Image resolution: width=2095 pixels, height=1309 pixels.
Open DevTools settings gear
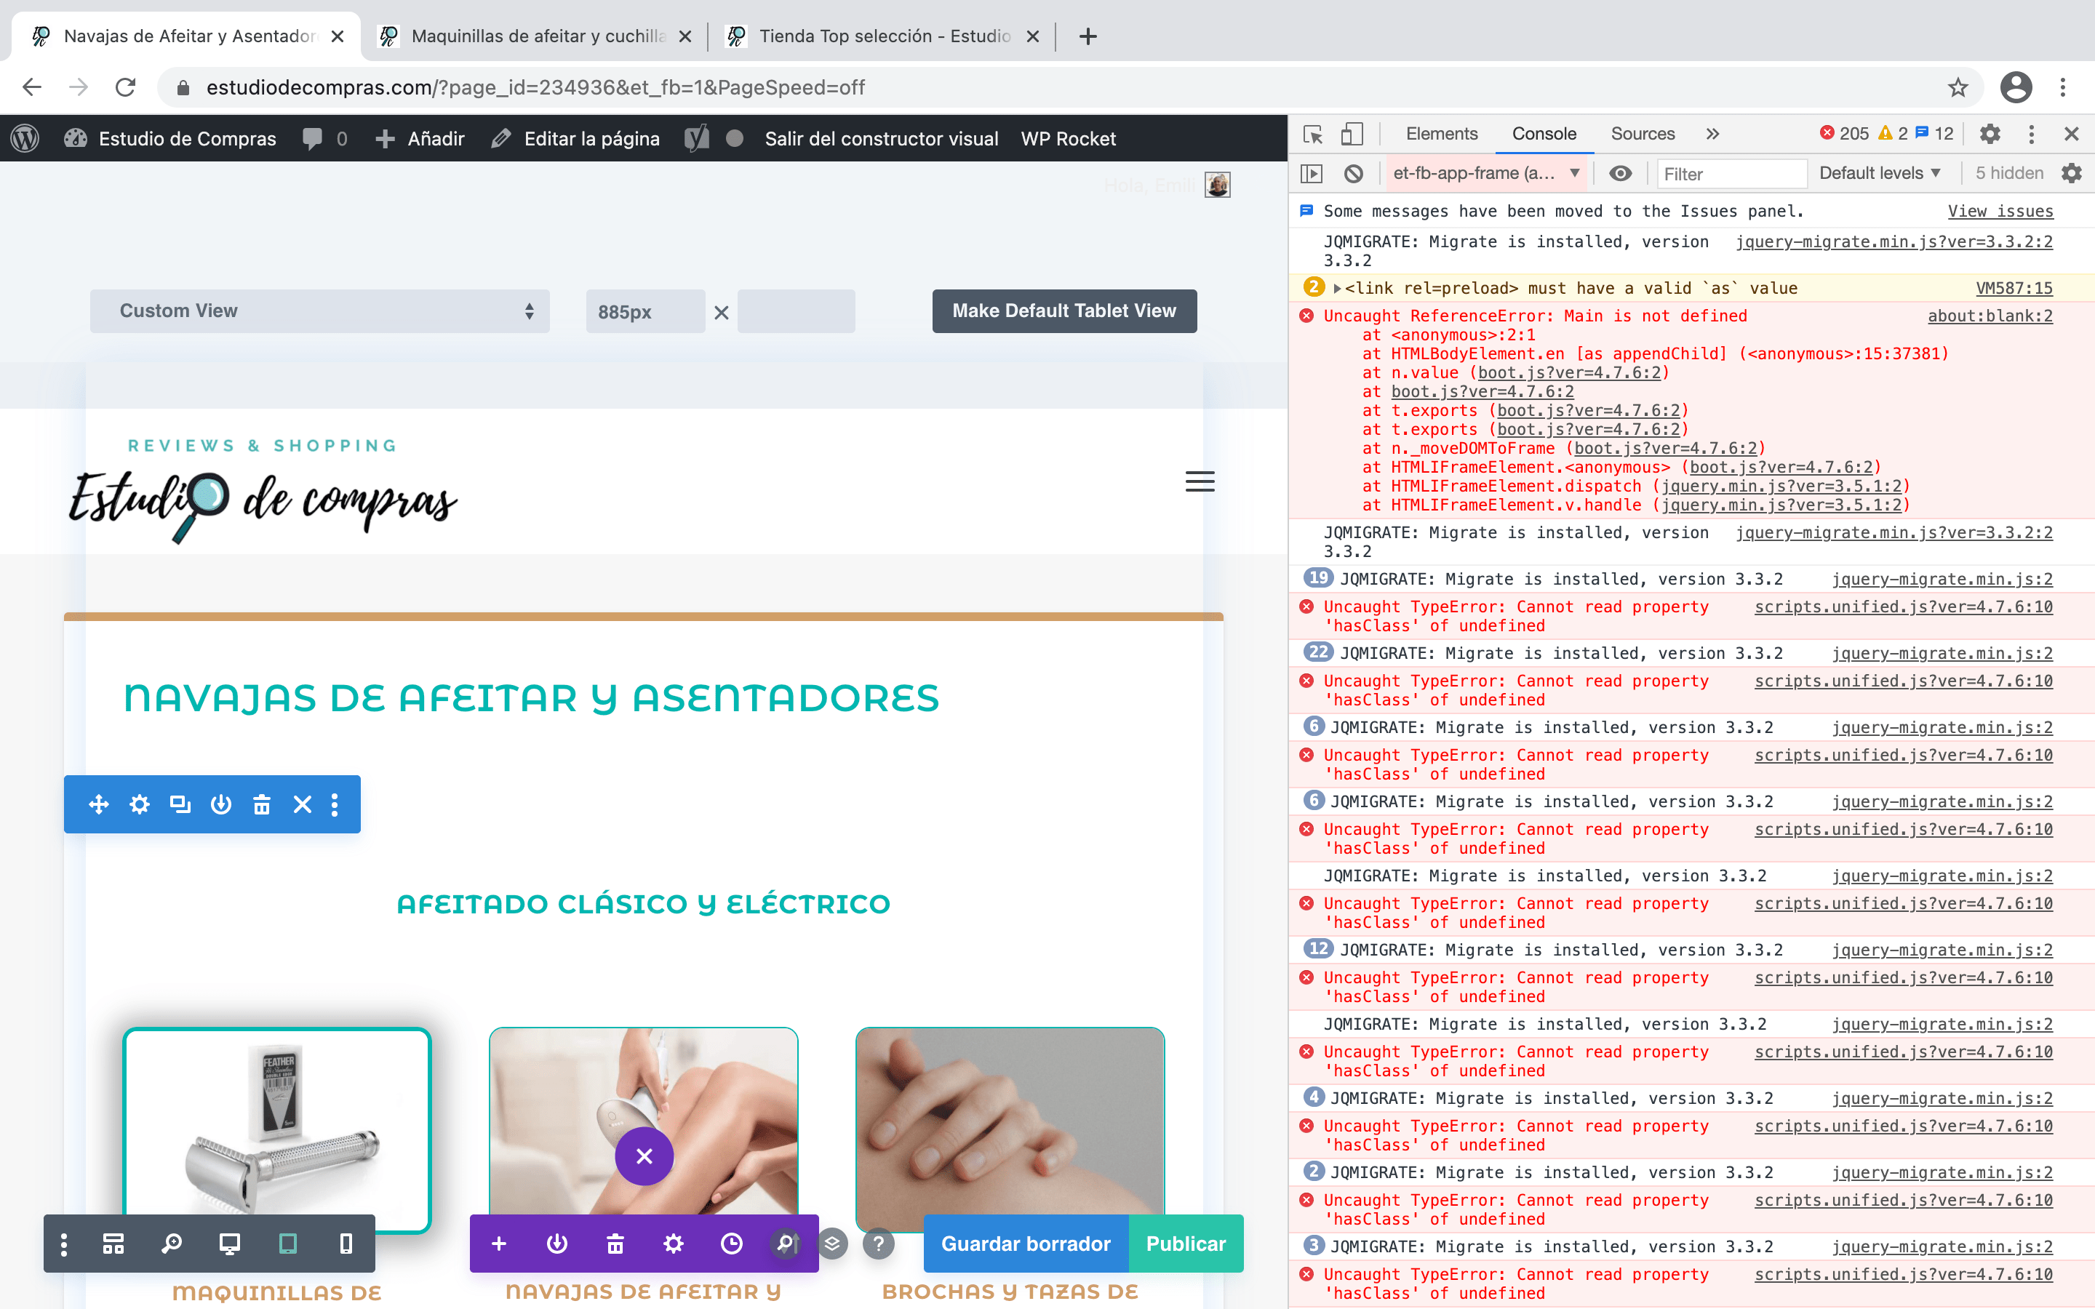click(x=1990, y=135)
